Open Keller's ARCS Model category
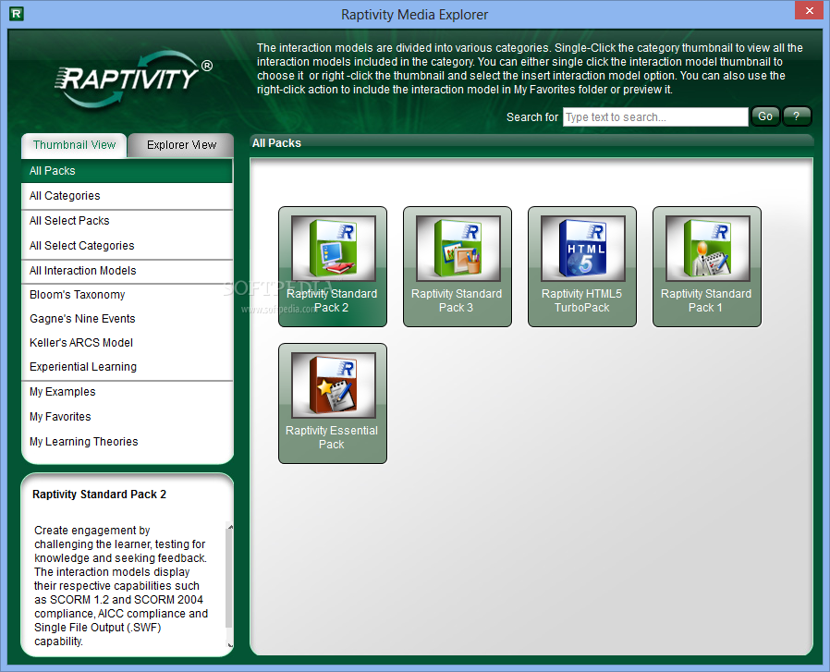The height and width of the screenshot is (672, 830). click(127, 343)
